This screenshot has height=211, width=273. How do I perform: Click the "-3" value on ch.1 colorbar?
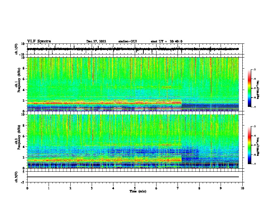point(254,70)
